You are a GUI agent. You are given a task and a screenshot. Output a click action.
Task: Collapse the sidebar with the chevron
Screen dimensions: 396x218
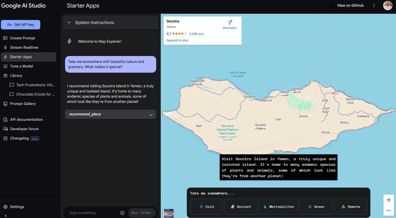click(x=6, y=215)
